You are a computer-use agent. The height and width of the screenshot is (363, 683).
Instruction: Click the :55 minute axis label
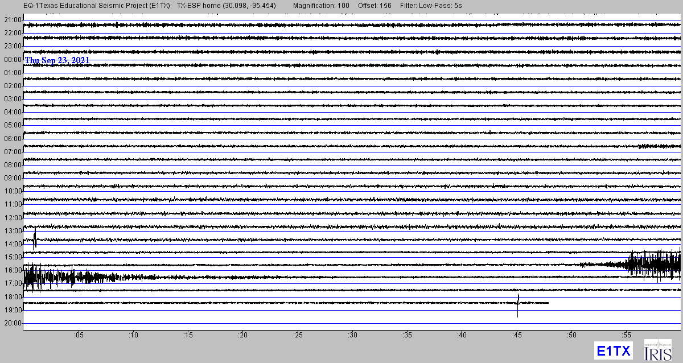pyautogui.click(x=626, y=335)
